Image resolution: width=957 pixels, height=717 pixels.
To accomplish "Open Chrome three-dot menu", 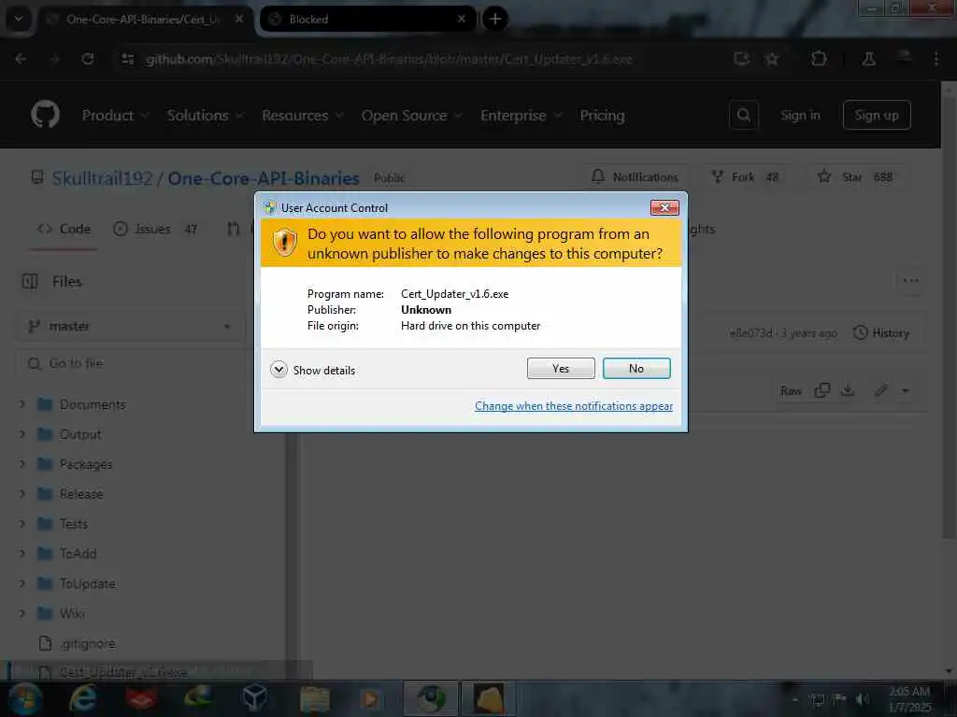I will (x=936, y=59).
